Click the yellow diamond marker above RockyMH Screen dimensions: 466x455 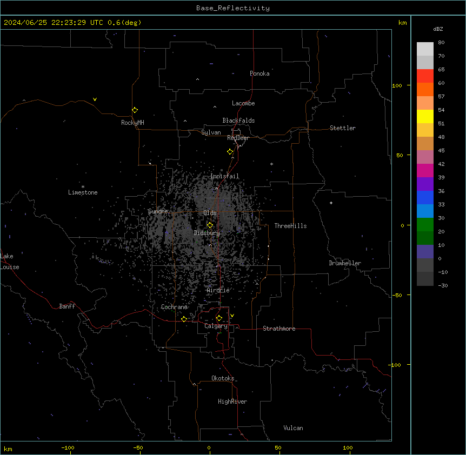point(135,110)
